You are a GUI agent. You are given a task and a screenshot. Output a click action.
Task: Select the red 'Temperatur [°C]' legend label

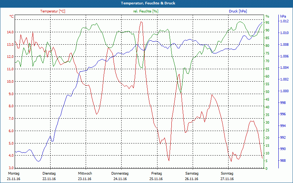point(53,11)
